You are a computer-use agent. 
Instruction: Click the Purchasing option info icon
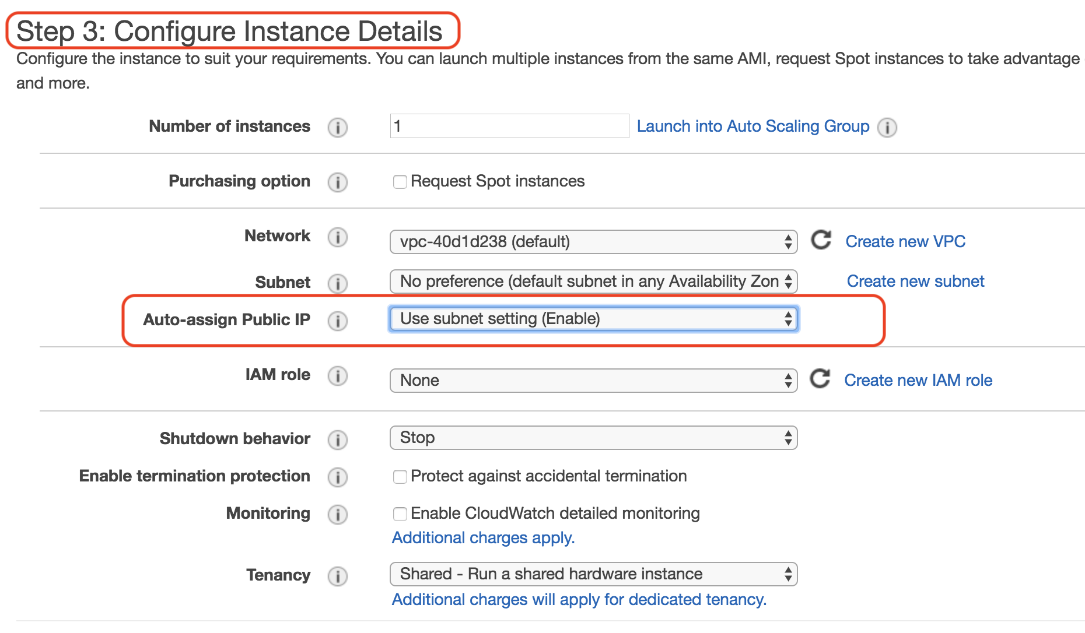point(338,182)
